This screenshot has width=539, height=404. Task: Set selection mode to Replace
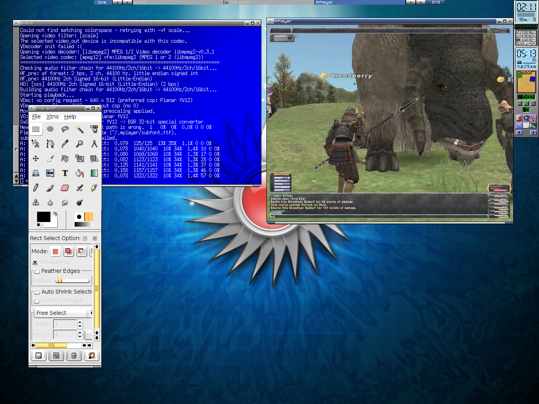coord(55,251)
